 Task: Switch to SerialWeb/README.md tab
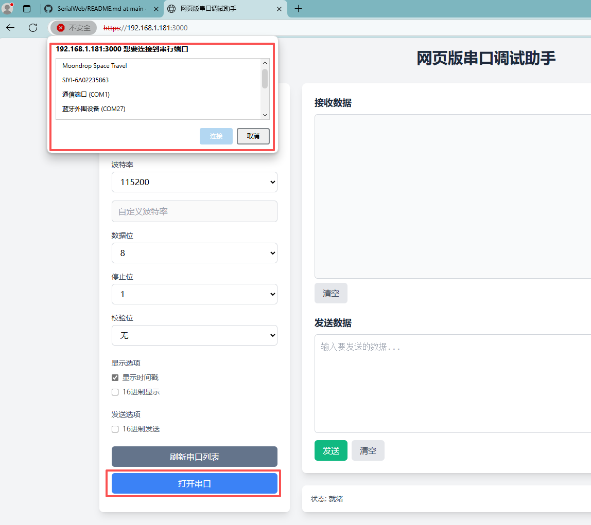pos(102,9)
